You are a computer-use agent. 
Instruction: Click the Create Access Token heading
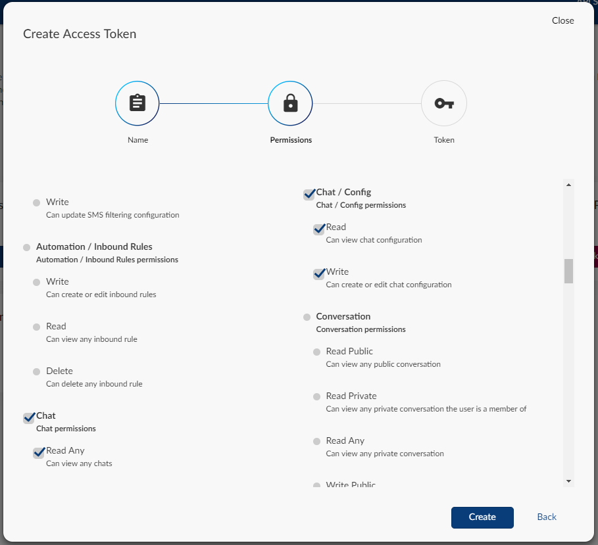point(80,34)
